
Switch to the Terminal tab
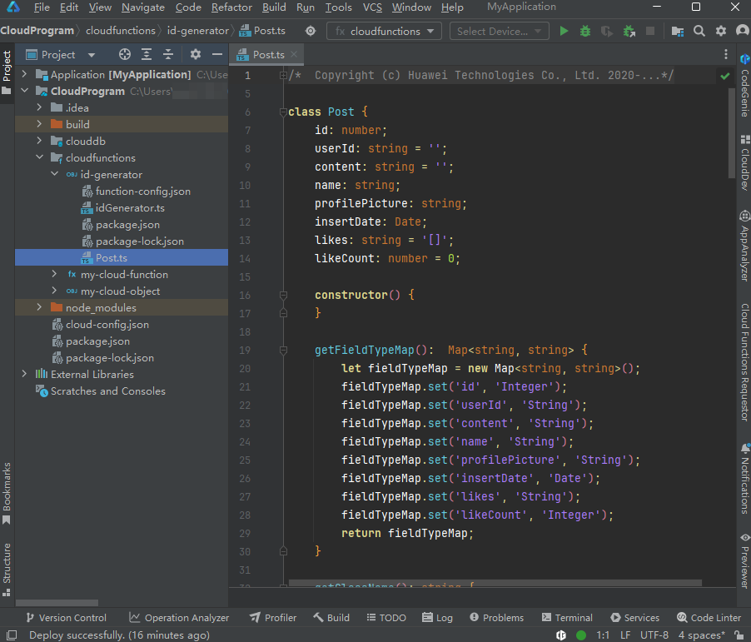[567, 618]
